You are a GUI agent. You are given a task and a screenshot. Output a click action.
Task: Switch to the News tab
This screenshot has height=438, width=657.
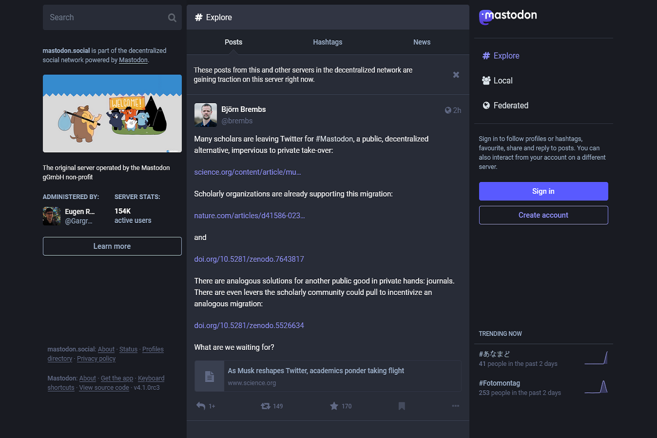(422, 42)
